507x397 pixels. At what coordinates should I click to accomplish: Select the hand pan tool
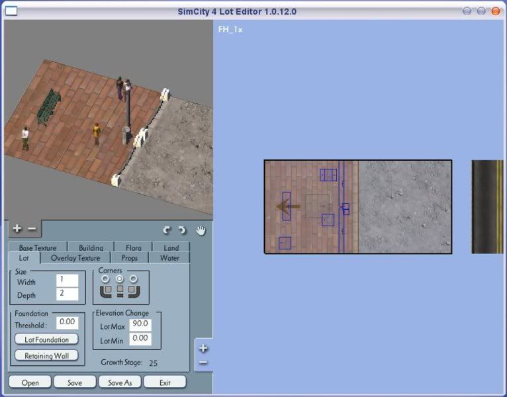click(x=201, y=230)
